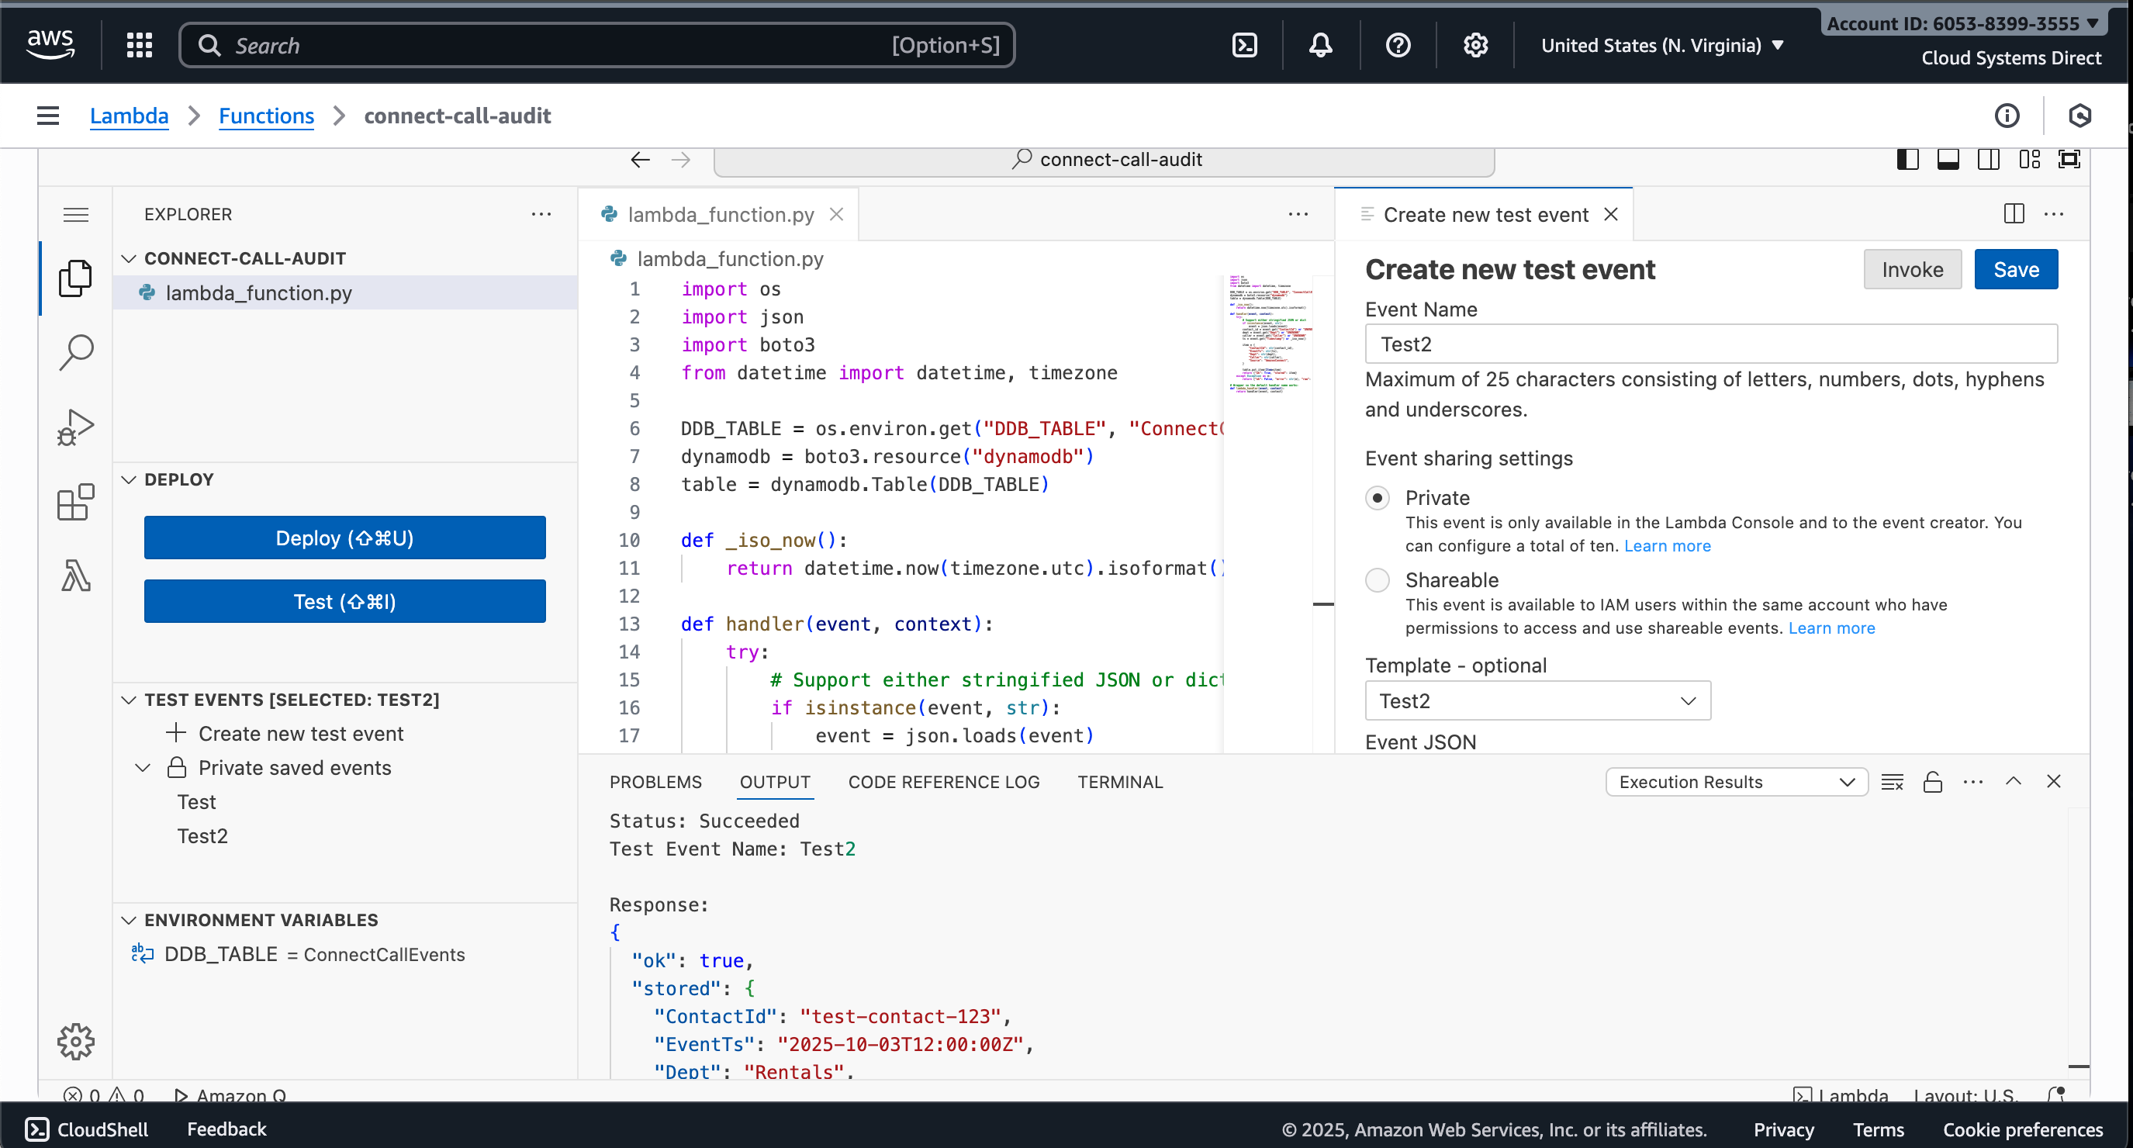The width and height of the screenshot is (2133, 1148).
Task: Toggle the primary sidebar layout icon
Action: tap(1908, 159)
